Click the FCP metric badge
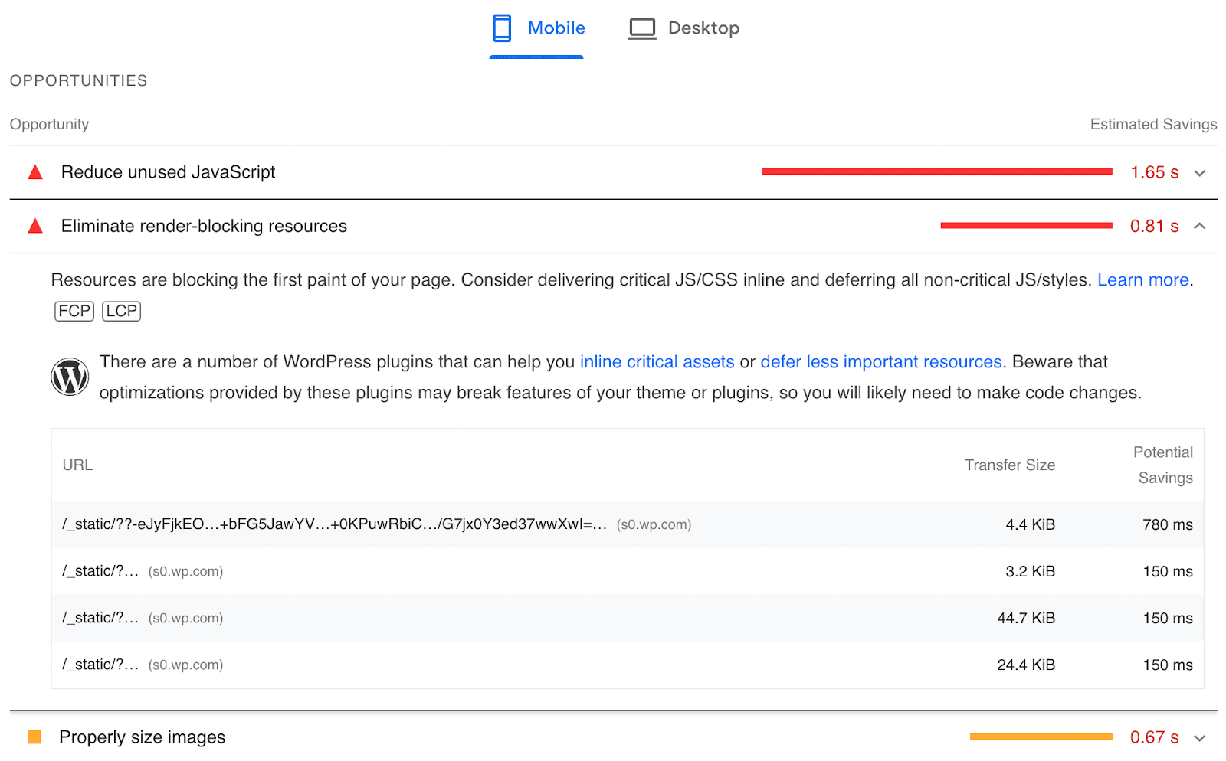 click(74, 311)
